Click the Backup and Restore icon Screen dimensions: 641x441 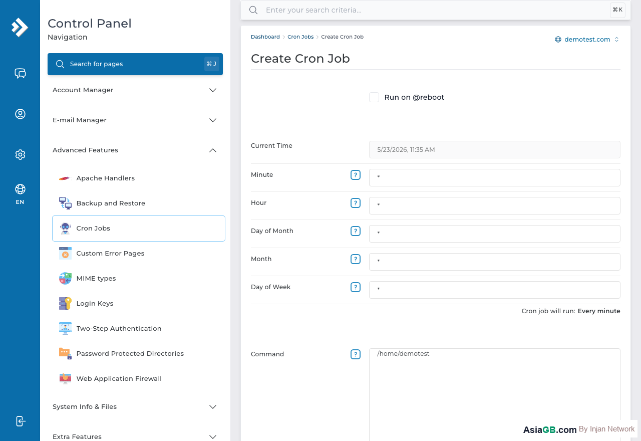point(65,203)
